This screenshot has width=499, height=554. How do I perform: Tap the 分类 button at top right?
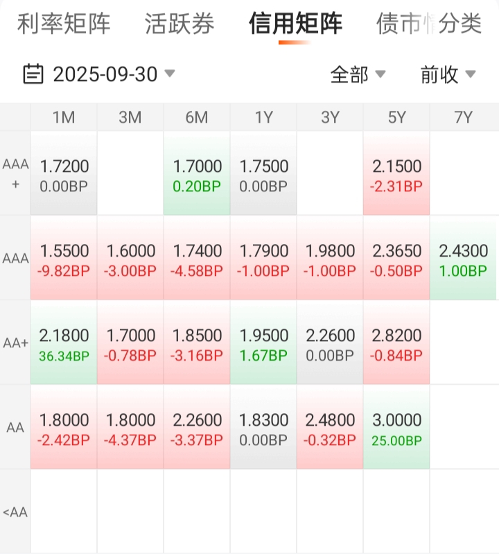[x=460, y=24]
